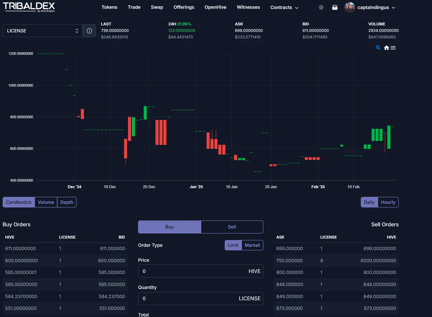Click sell order total 6000.00000000 HIVE
This screenshot has width=432, height=317.
[x=378, y=261]
